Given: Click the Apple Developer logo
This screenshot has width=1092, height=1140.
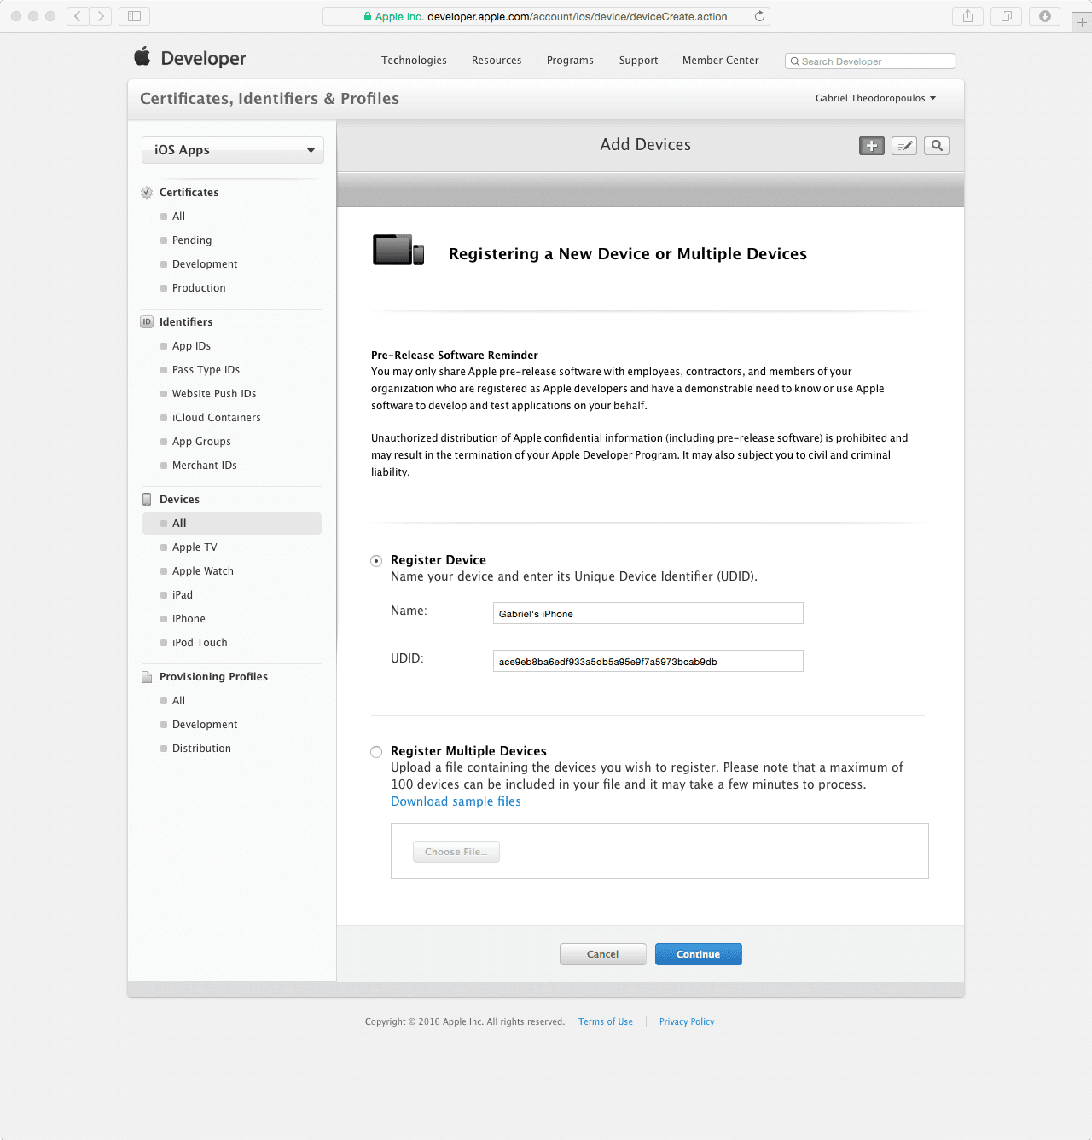Looking at the screenshot, I should (x=189, y=58).
